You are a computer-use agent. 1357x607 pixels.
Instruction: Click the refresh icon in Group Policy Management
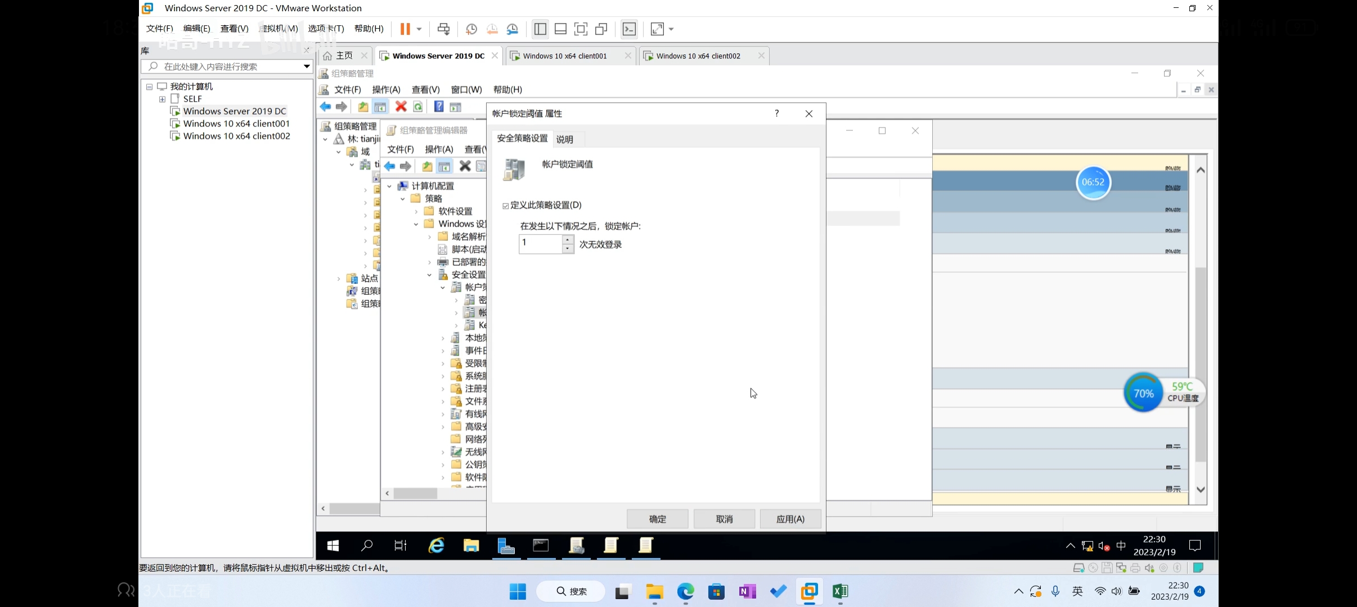click(418, 107)
